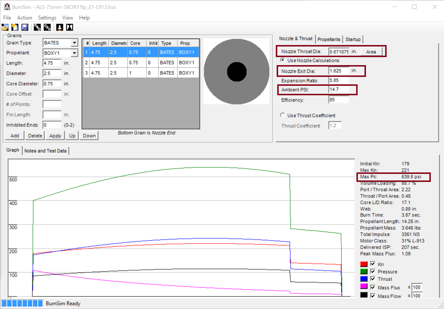Switch to the Startup tab

[353, 39]
